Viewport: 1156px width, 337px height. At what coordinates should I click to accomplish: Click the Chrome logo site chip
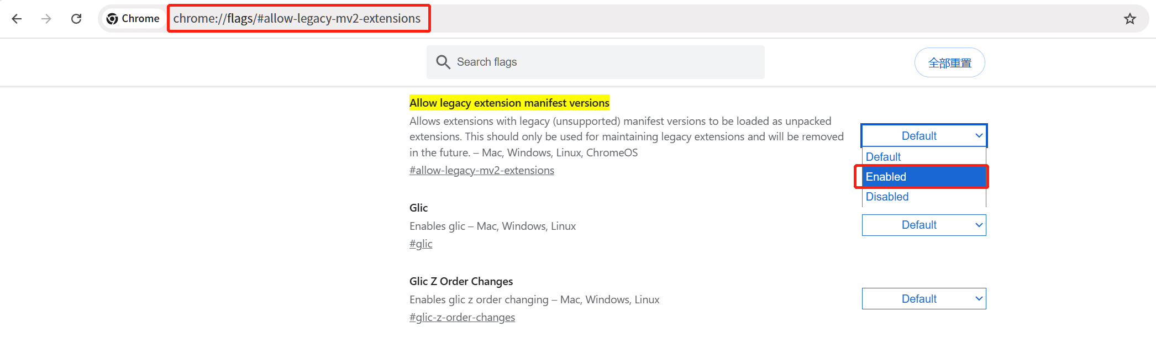point(133,19)
